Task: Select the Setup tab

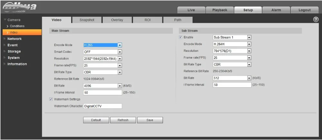Action: pos(248,10)
